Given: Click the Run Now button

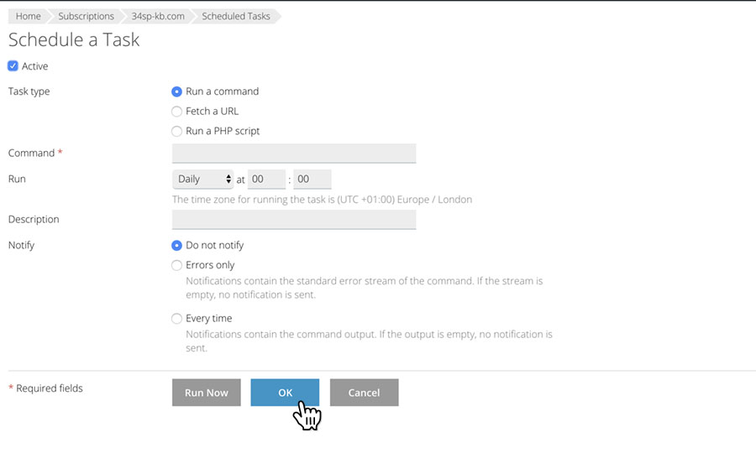Looking at the screenshot, I should tap(207, 393).
